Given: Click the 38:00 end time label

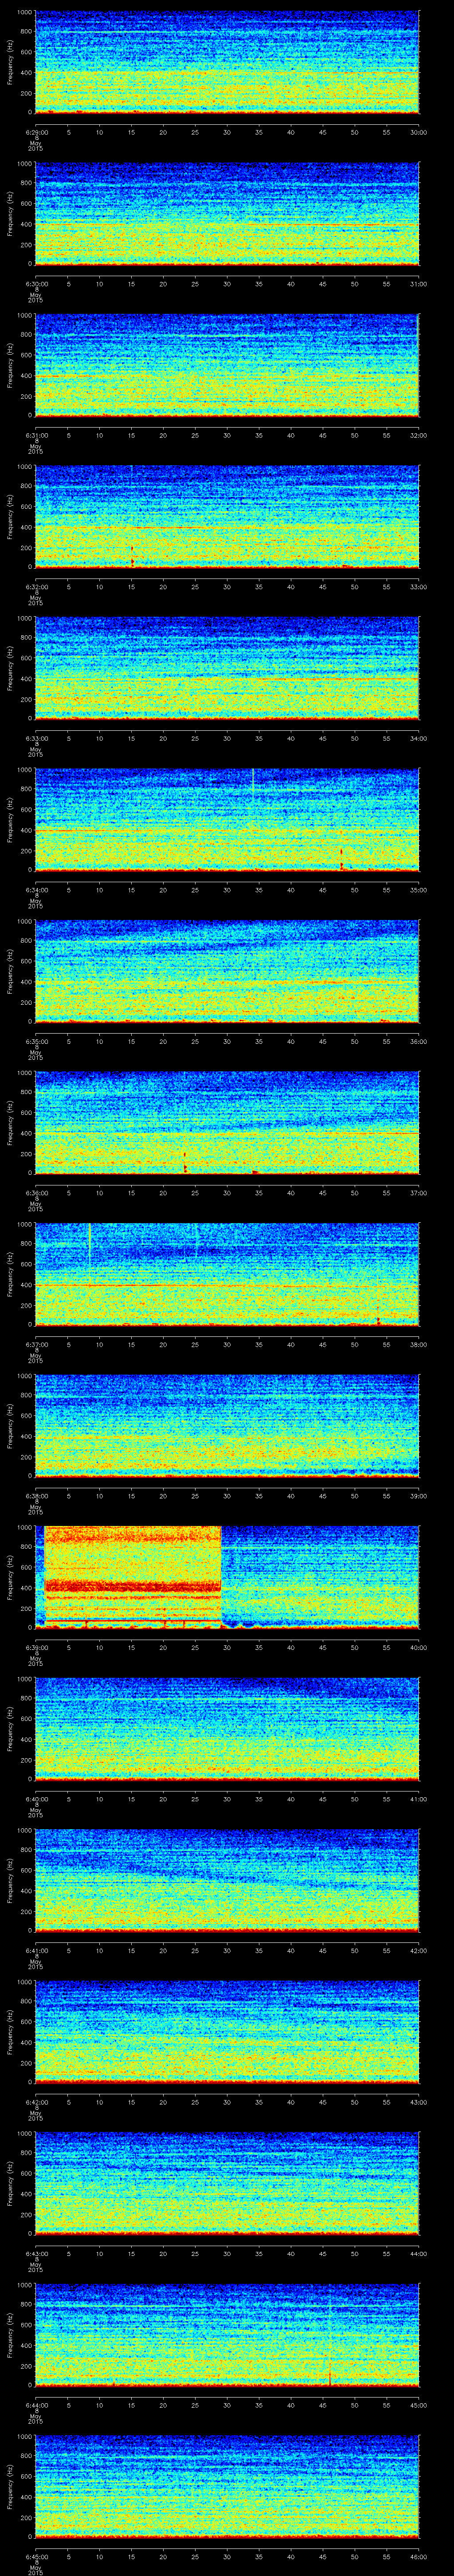Looking at the screenshot, I should coord(419,1344).
